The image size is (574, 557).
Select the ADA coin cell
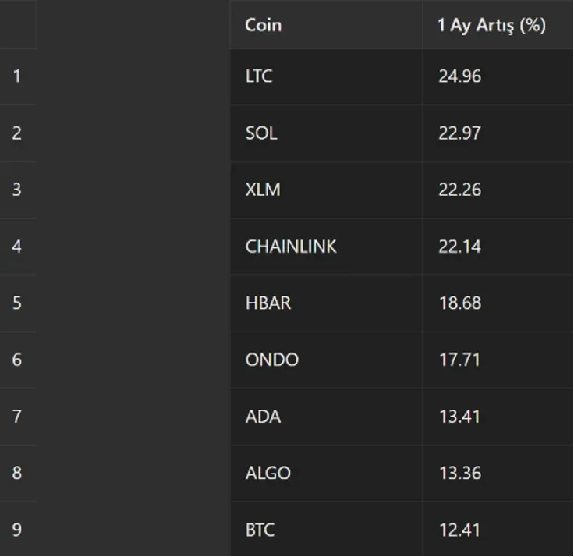[326, 417]
